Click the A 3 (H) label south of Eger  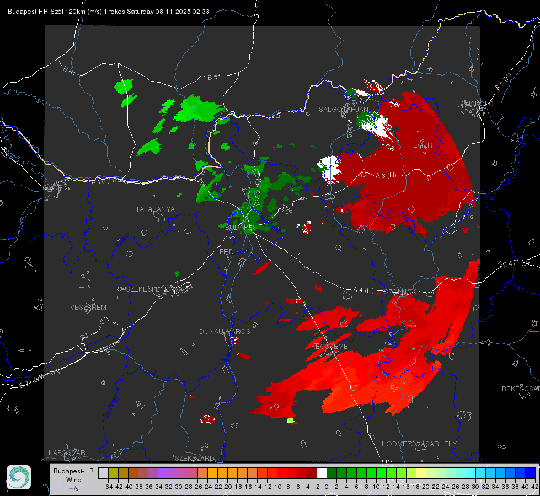(x=386, y=176)
